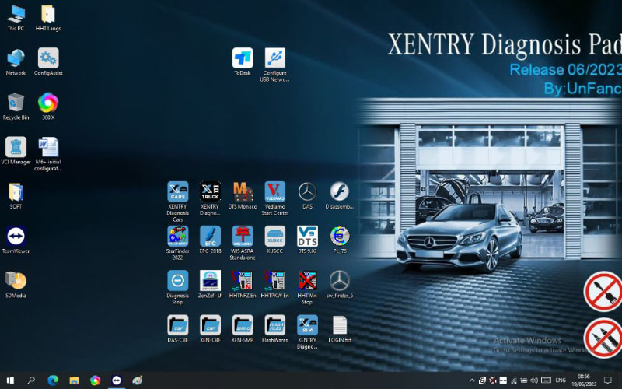Open the FlashWares folder
This screenshot has height=389, width=622.
pos(275,325)
